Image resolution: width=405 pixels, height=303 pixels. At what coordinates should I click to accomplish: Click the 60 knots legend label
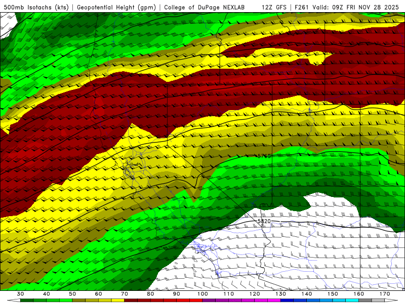tap(98, 294)
